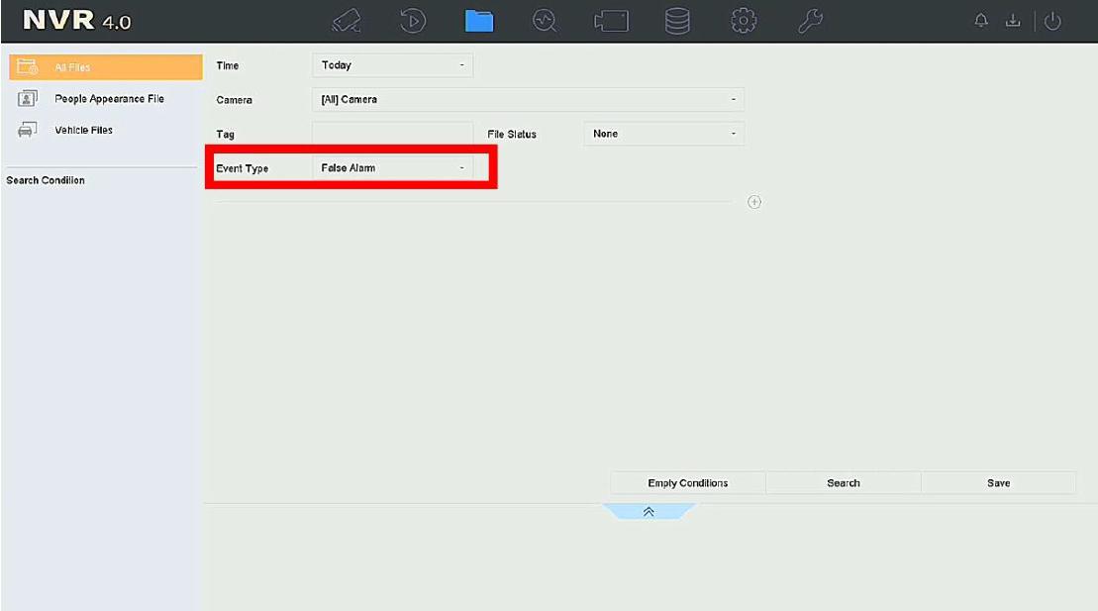Image resolution: width=1098 pixels, height=611 pixels.
Task: Open the Maintenance wrench icon
Action: (x=810, y=21)
